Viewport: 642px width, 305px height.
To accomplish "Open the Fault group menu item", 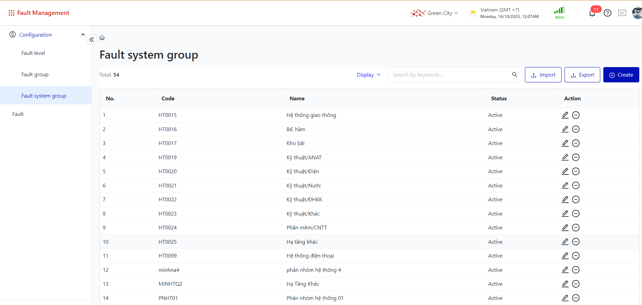I will coord(35,75).
